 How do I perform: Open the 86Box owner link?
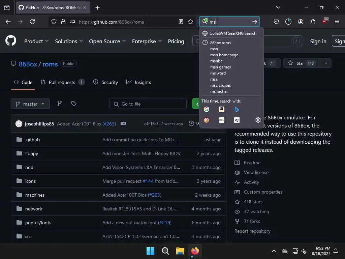click(x=28, y=64)
